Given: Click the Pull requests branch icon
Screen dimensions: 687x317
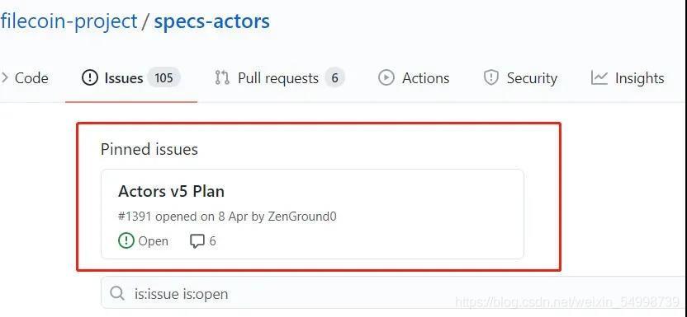Looking at the screenshot, I should (222, 78).
